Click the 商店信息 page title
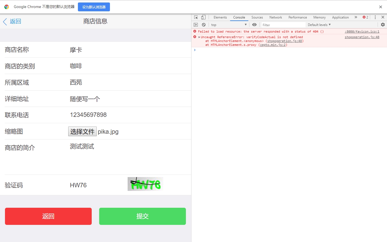The image size is (387, 242). (x=95, y=21)
